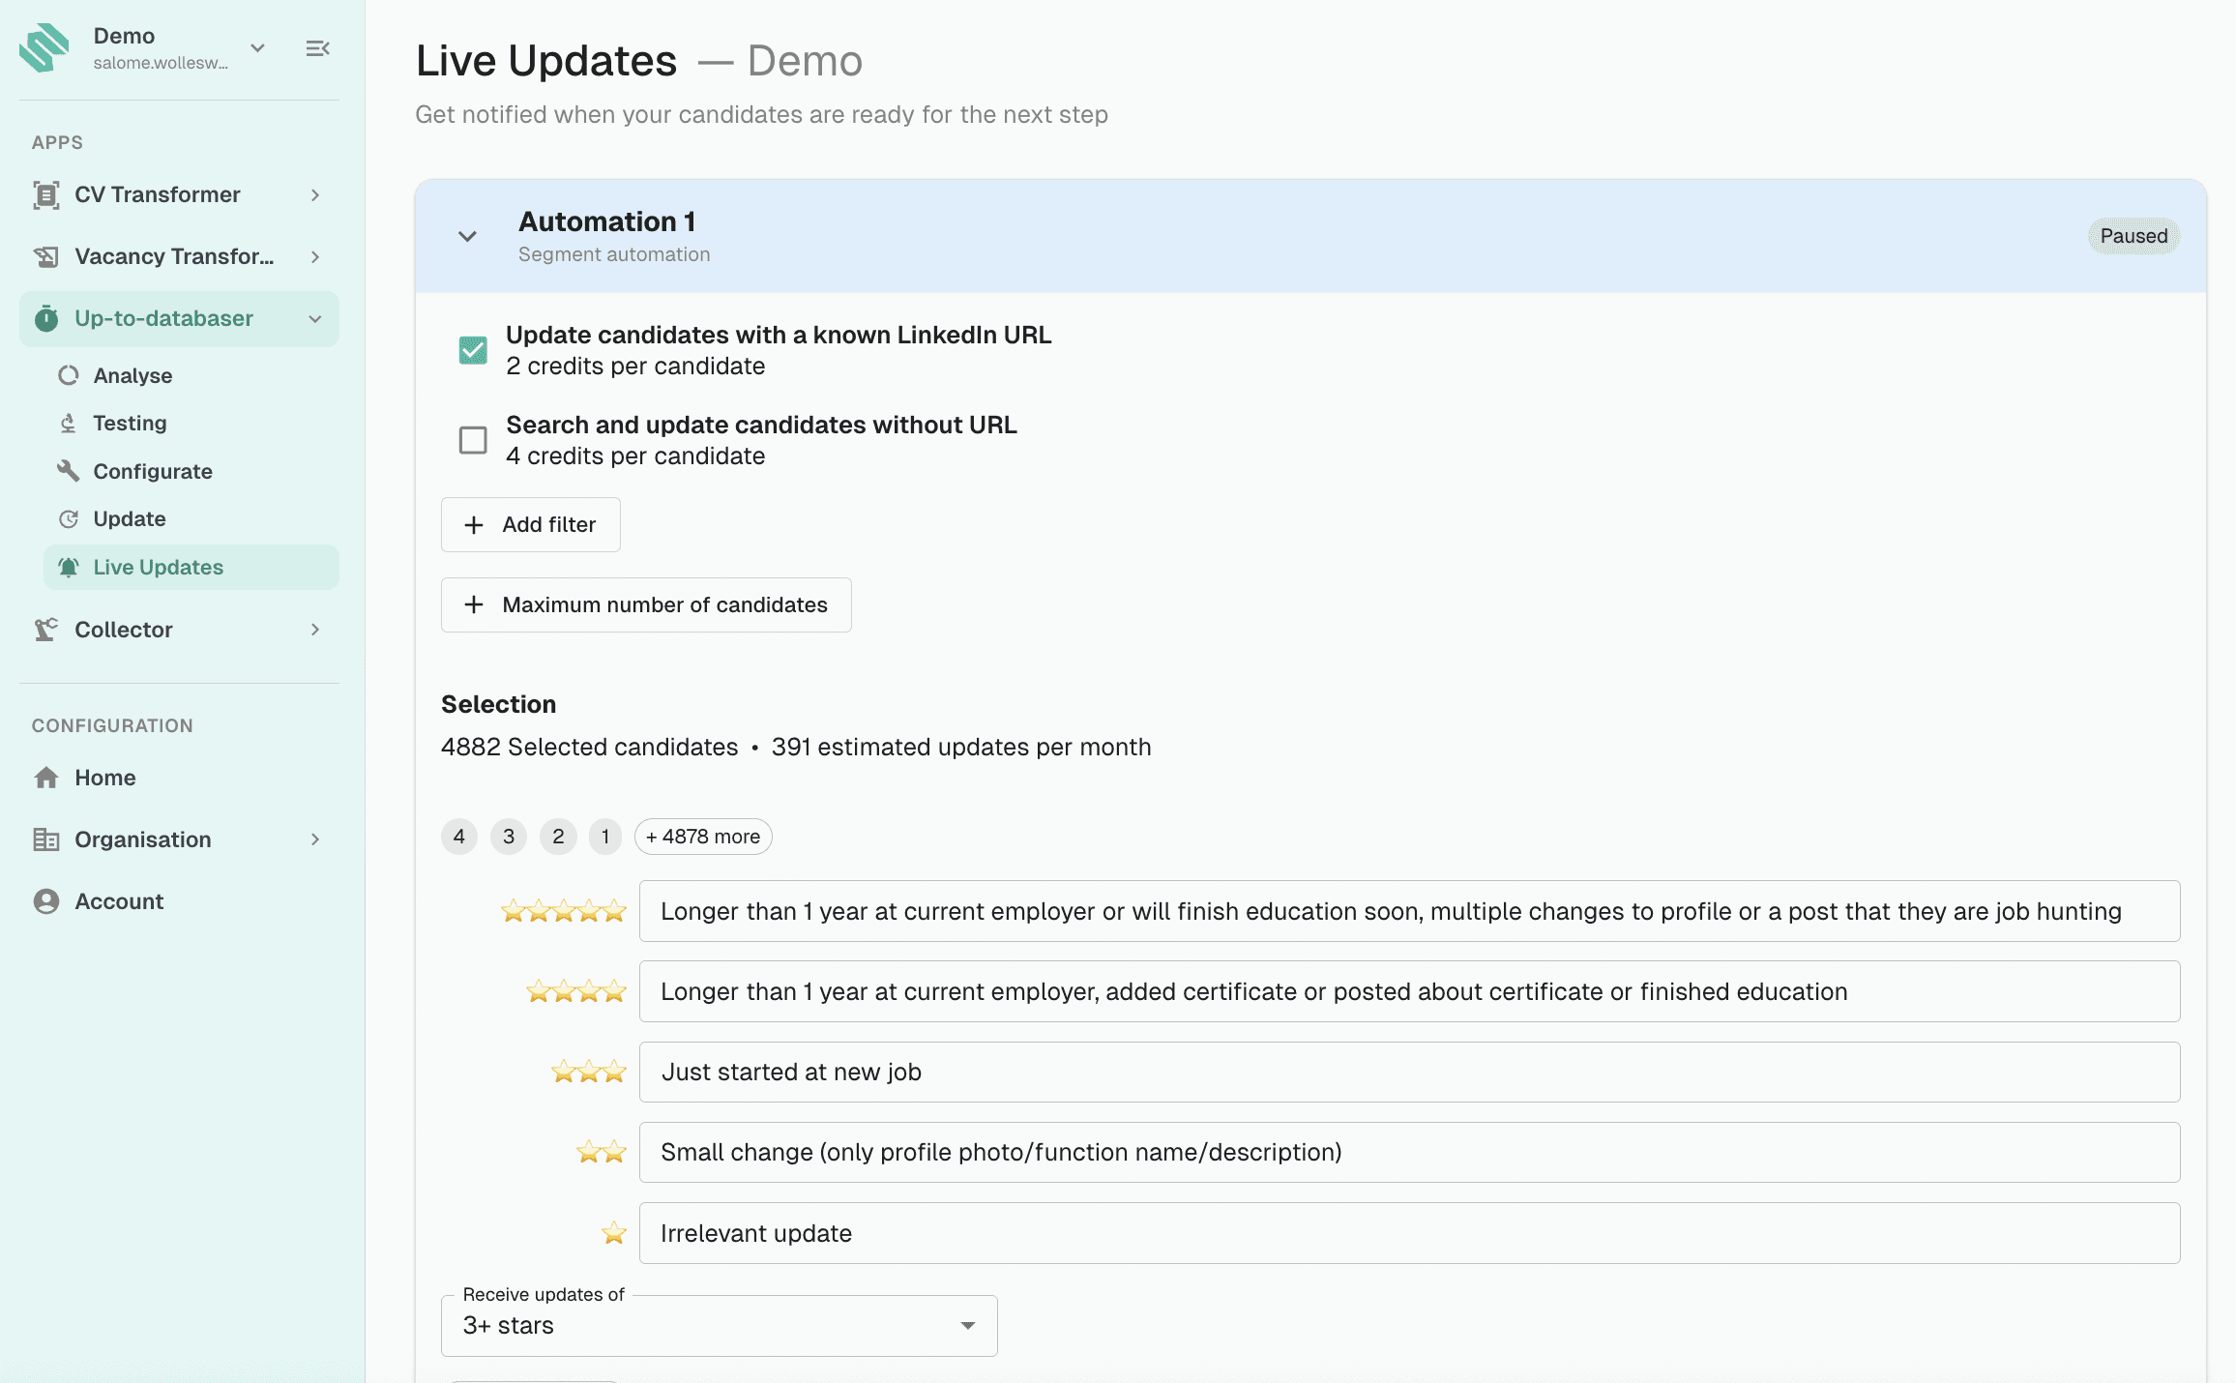Open the Testing submenu item
This screenshot has width=2236, height=1383.
pyautogui.click(x=130, y=423)
